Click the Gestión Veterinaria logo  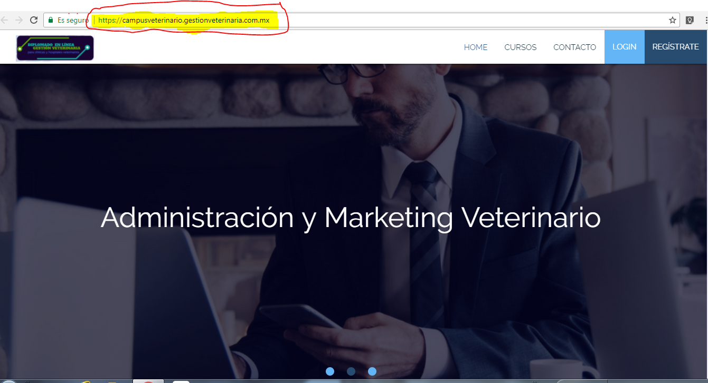pos(54,47)
